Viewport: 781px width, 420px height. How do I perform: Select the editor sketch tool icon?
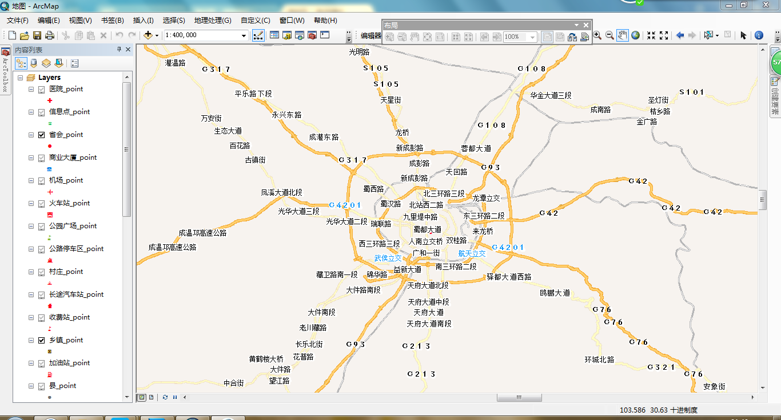tap(259, 35)
